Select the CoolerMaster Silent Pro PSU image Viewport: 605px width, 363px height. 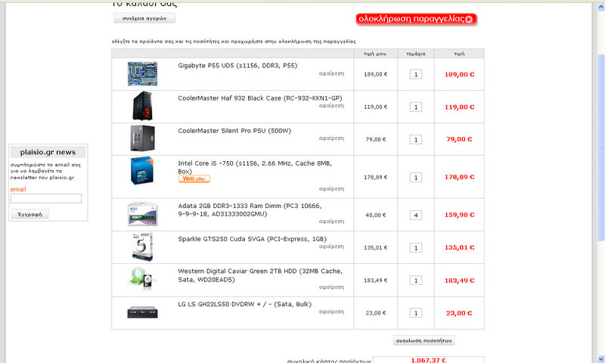(142, 138)
